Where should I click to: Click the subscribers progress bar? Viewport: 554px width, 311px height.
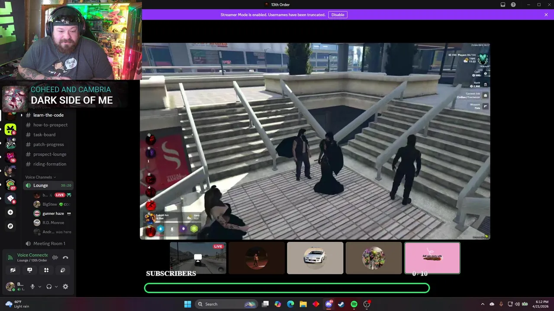coord(287,288)
